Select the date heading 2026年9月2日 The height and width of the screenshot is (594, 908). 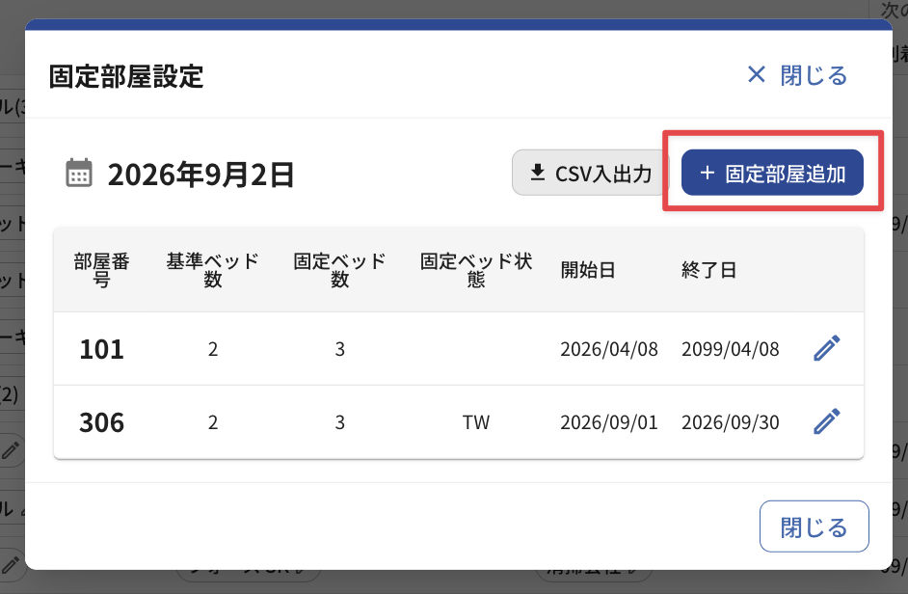tap(200, 175)
